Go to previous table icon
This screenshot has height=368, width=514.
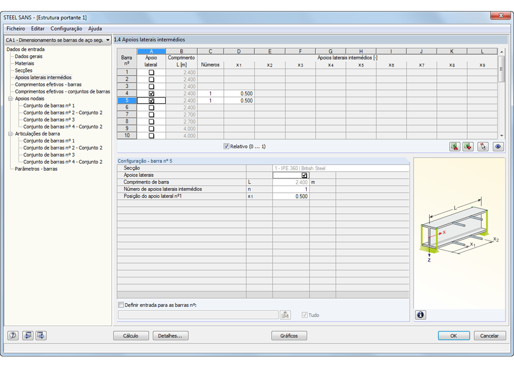pos(28,335)
